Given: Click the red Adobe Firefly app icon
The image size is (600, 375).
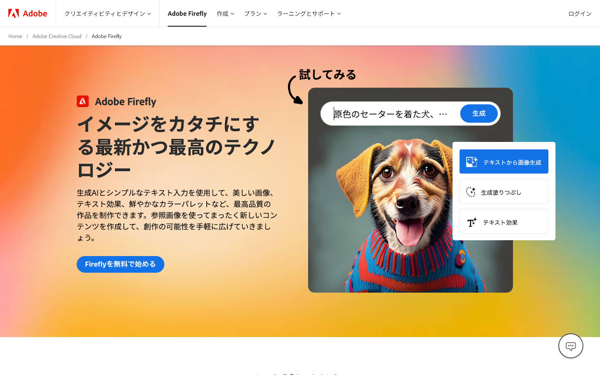Looking at the screenshot, I should [83, 101].
